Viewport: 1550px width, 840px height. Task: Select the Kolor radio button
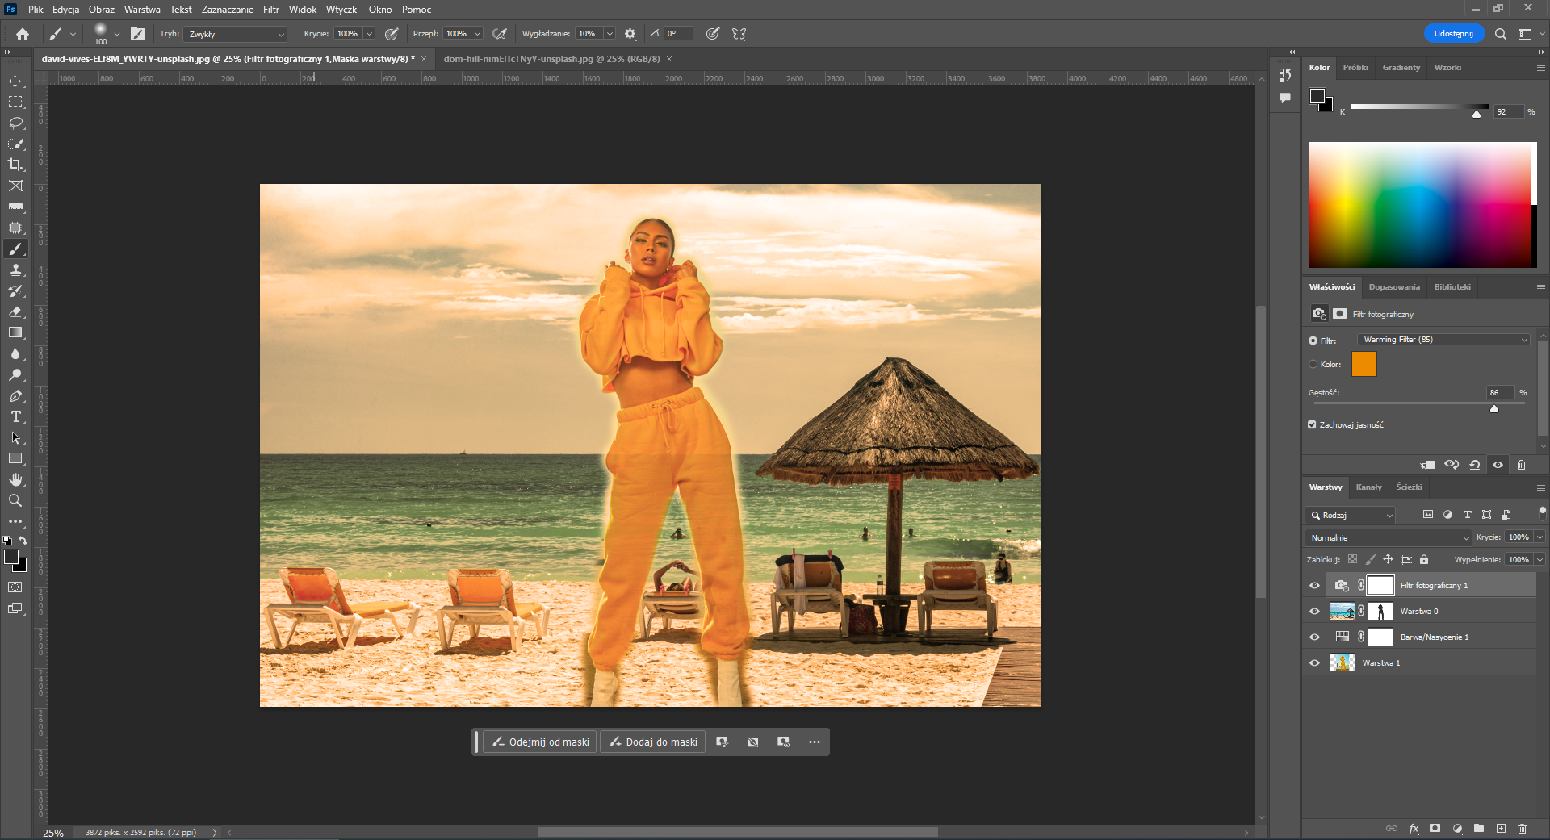pyautogui.click(x=1313, y=364)
